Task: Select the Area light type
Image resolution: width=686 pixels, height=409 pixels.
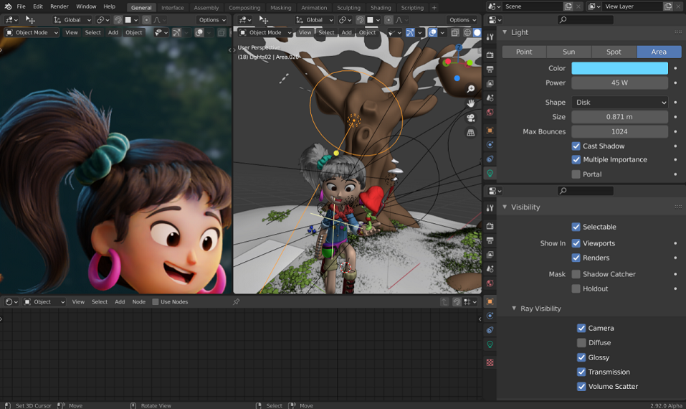Action: click(659, 52)
